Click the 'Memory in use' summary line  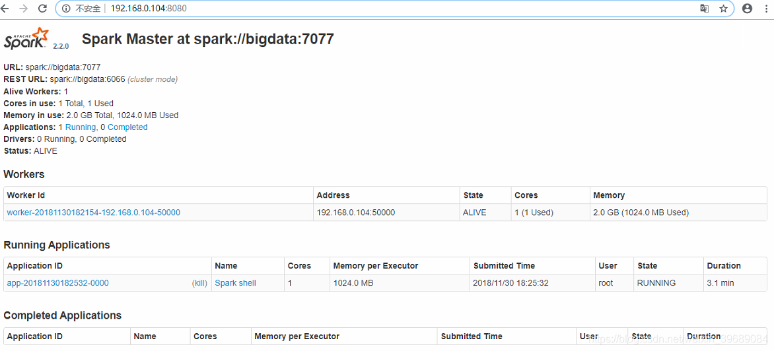coord(91,115)
